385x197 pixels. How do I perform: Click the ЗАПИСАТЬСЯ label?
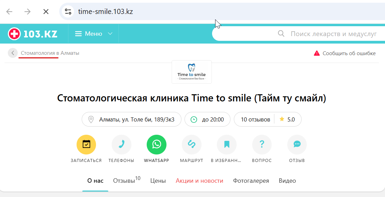[86, 161]
